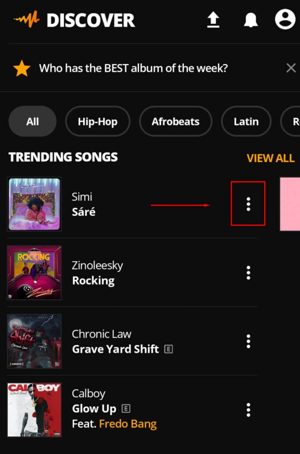The image size is (300, 454).
Task: Click the Audiomack logo icon
Action: pyautogui.click(x=27, y=20)
